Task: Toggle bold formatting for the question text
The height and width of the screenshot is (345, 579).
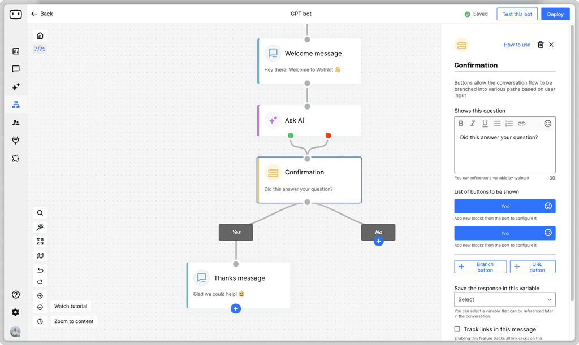Action: point(461,123)
